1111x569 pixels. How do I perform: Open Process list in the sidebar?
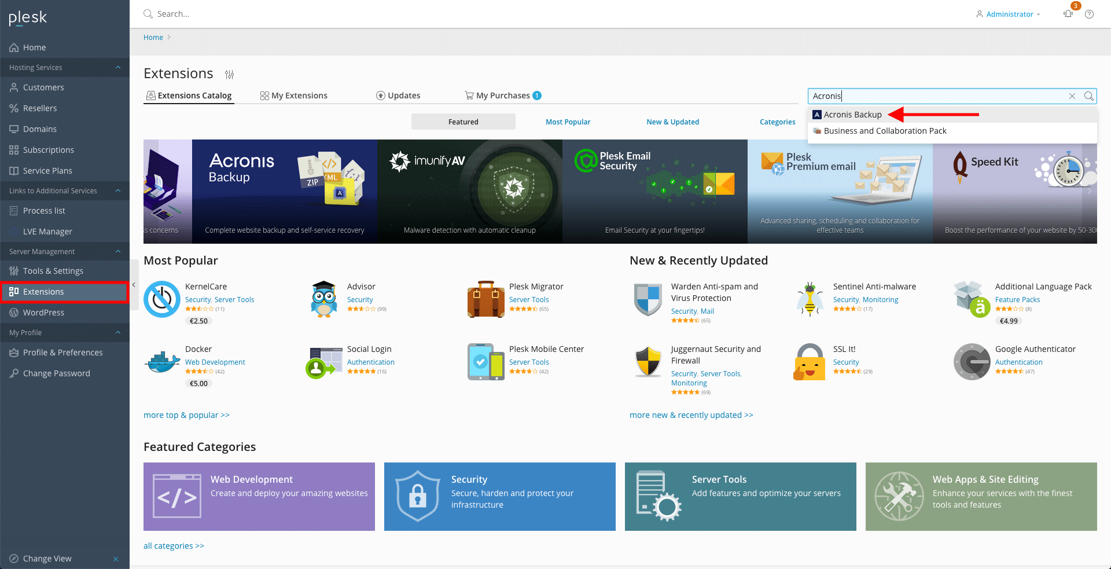coord(65,211)
